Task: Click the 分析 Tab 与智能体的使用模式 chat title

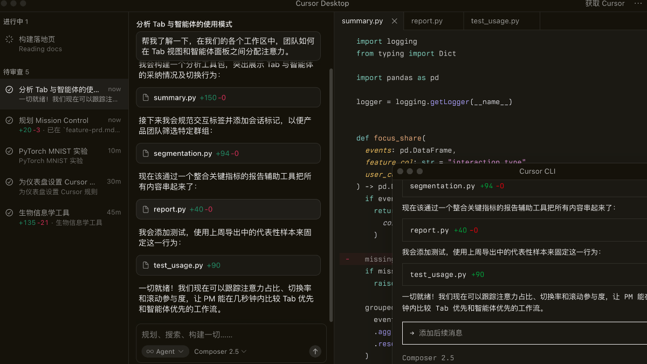Action: 184,24
